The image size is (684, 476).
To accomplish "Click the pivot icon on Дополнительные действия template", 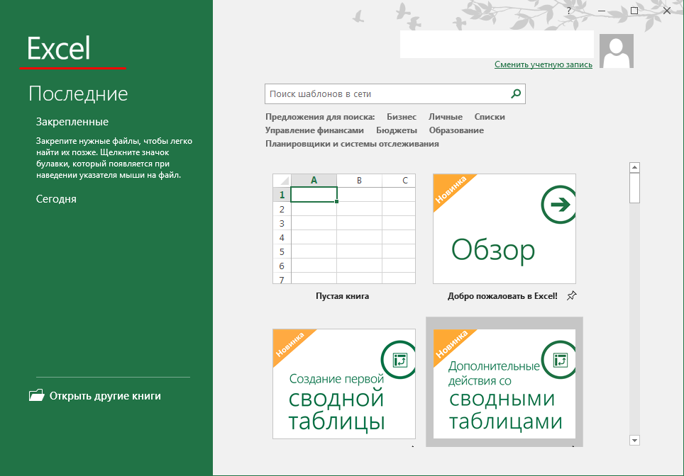I will click(x=558, y=360).
